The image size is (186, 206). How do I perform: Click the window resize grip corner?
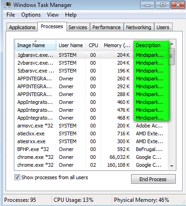pyautogui.click(x=183, y=202)
